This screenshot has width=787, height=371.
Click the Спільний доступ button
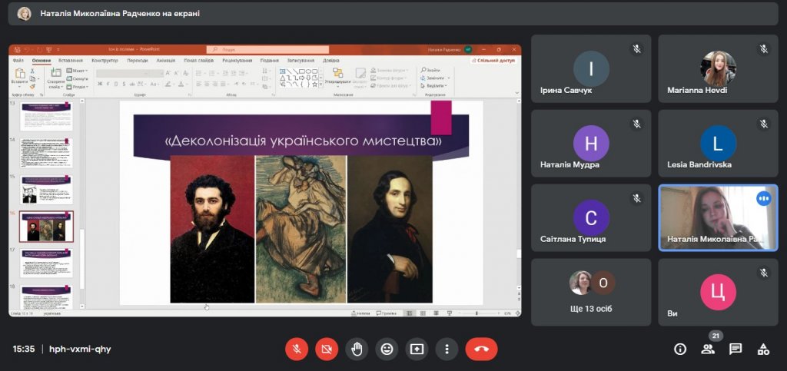[496, 60]
